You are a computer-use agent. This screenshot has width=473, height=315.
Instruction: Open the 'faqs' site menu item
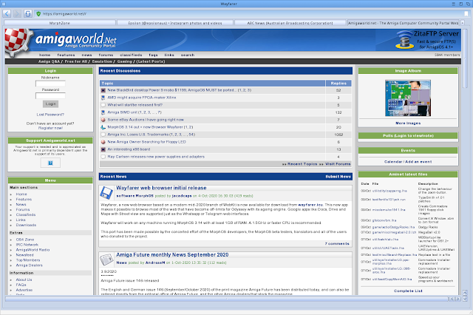153,55
